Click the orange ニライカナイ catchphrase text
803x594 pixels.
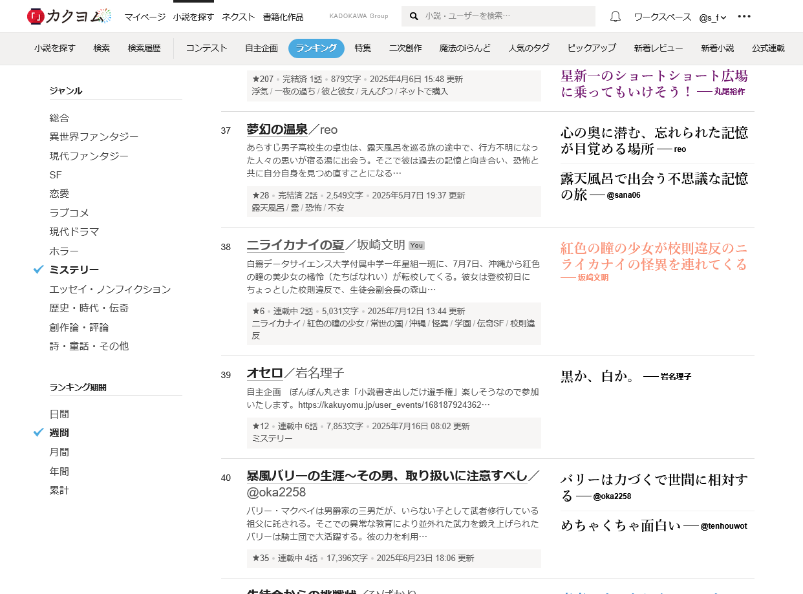pyautogui.click(x=654, y=257)
